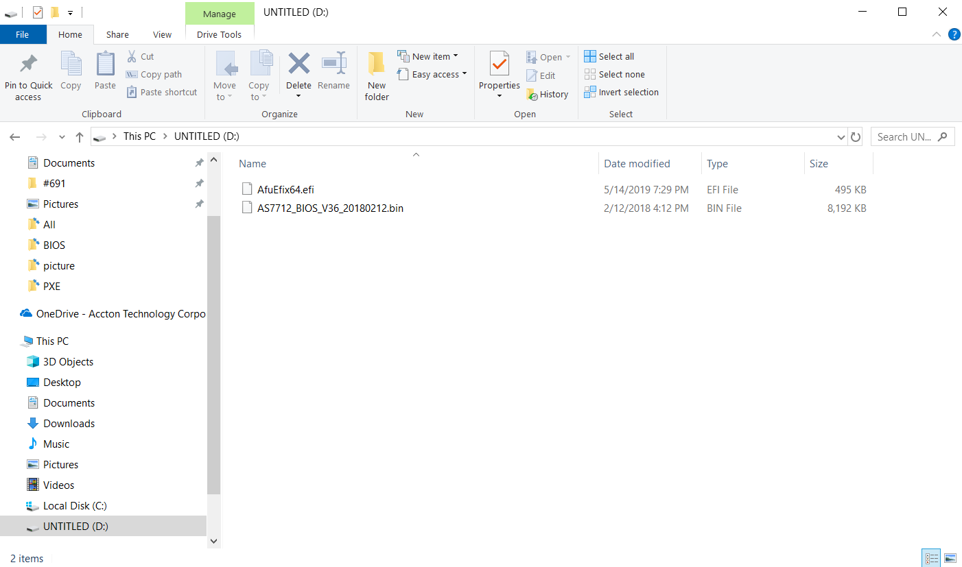Open Videos in navigation pane

coord(58,485)
